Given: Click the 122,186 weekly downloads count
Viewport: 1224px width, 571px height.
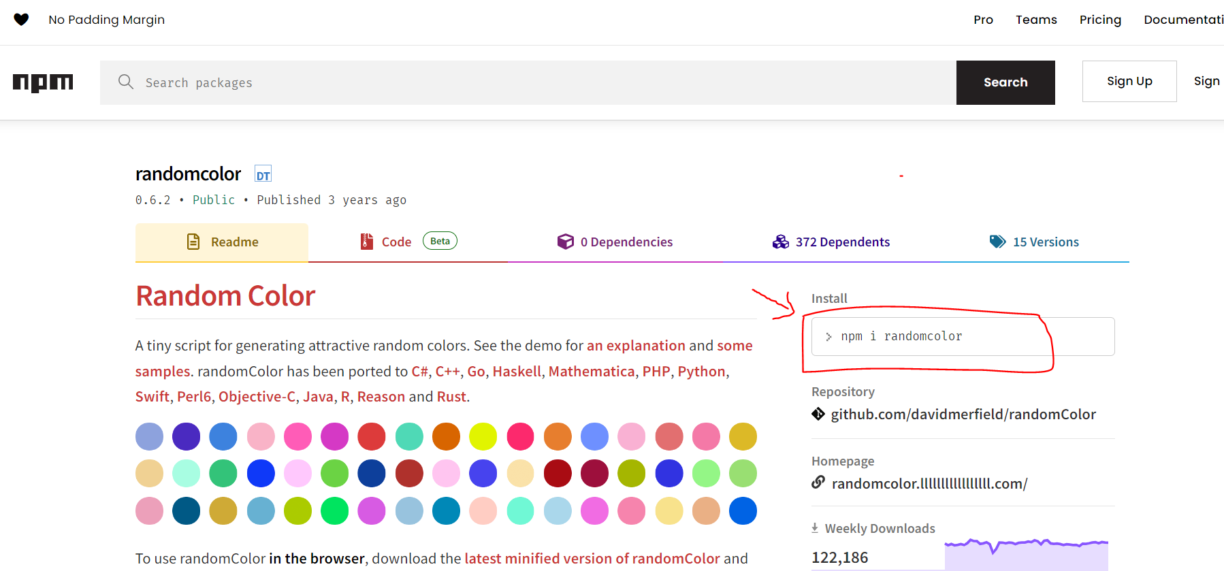Looking at the screenshot, I should pyautogui.click(x=840, y=557).
